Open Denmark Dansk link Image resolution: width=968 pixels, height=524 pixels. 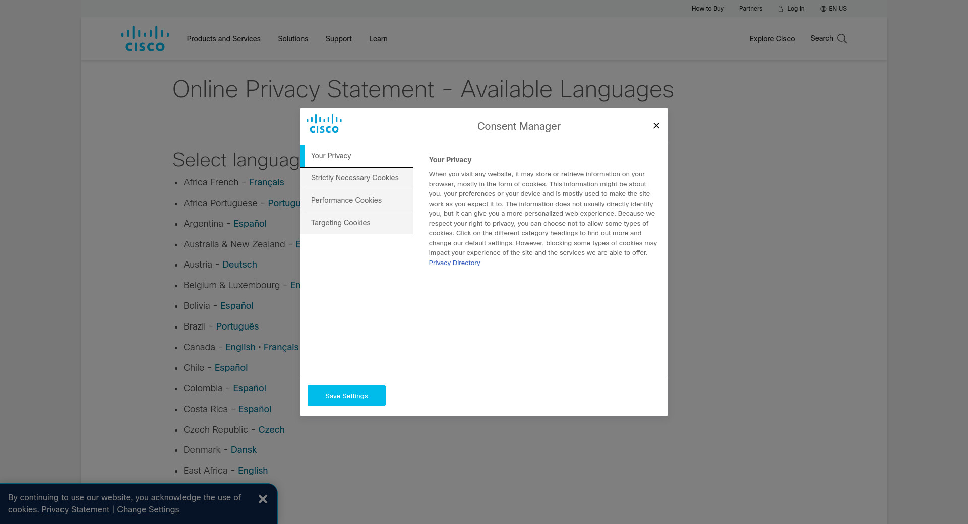click(x=244, y=450)
